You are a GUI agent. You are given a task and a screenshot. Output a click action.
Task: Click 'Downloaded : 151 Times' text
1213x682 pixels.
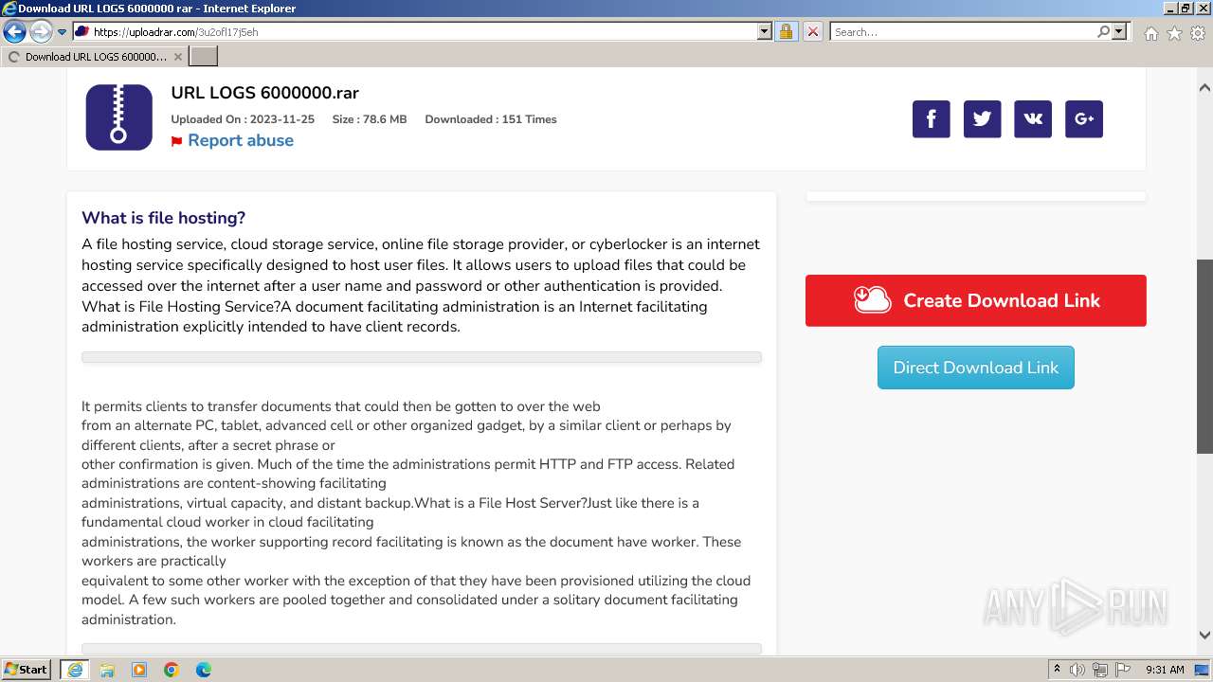(491, 119)
